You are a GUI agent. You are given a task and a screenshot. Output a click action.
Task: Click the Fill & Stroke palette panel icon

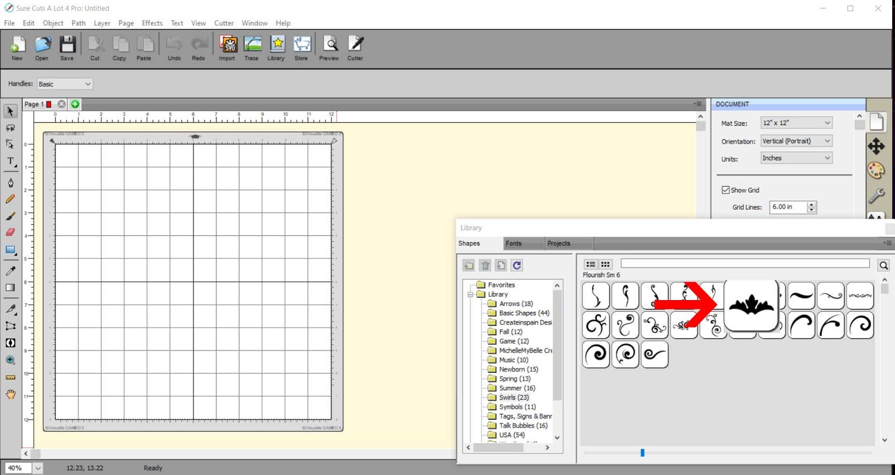coord(876,170)
